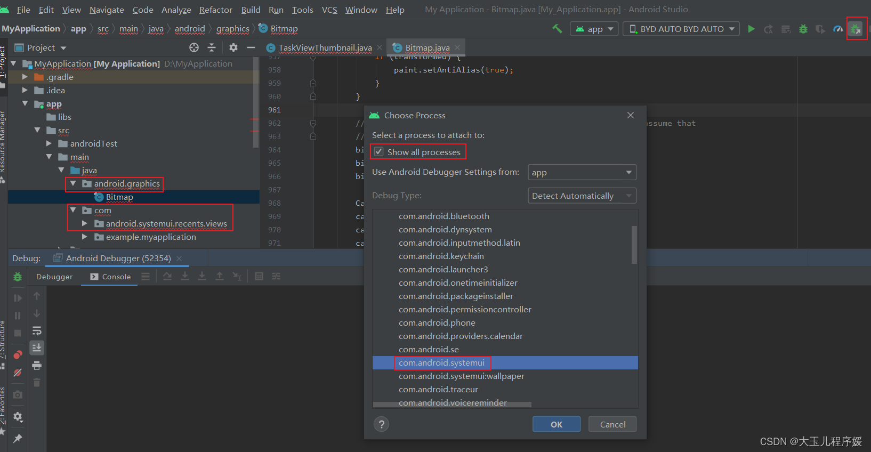Click Clear All trash icon in console
Screen dimensions: 871x452
coord(37,382)
